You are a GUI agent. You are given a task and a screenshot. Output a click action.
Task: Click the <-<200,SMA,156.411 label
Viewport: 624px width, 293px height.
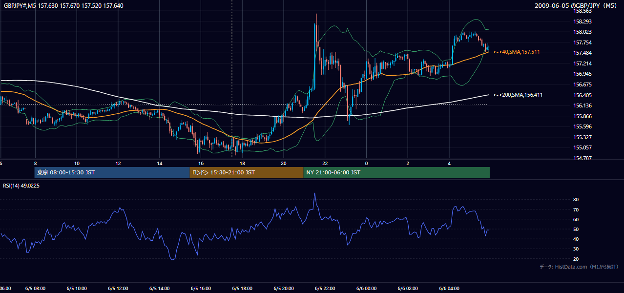click(x=518, y=95)
